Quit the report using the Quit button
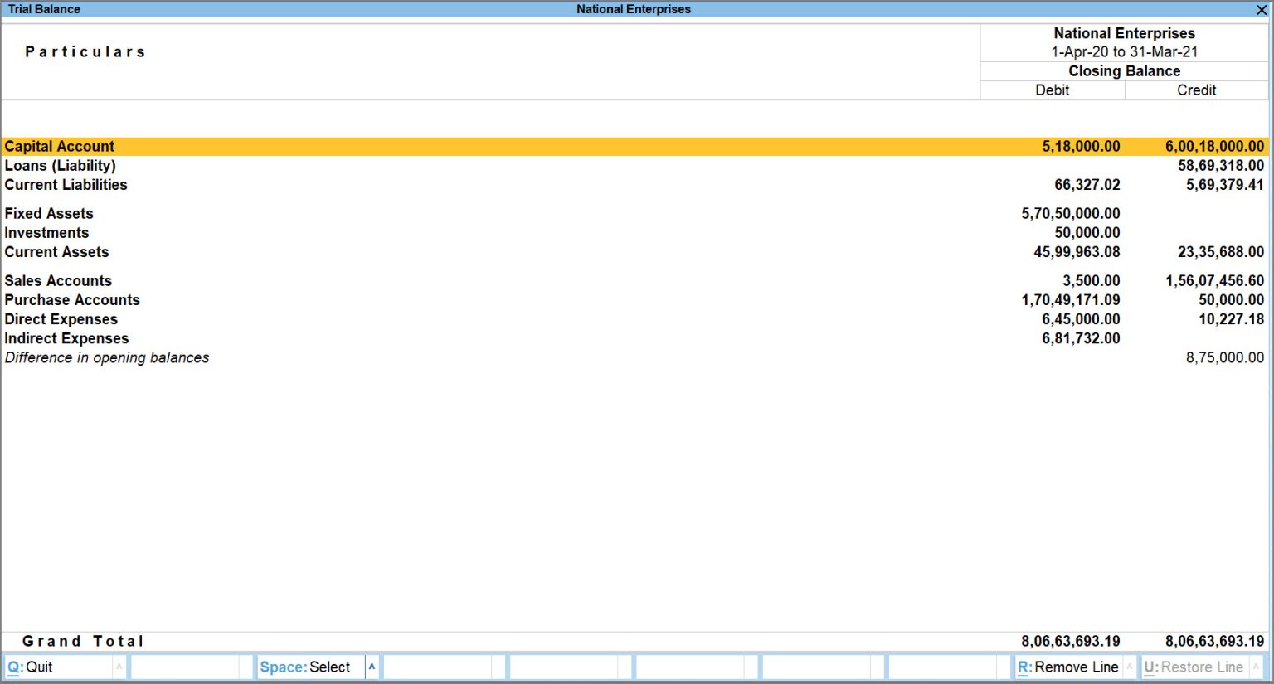 coord(33,667)
